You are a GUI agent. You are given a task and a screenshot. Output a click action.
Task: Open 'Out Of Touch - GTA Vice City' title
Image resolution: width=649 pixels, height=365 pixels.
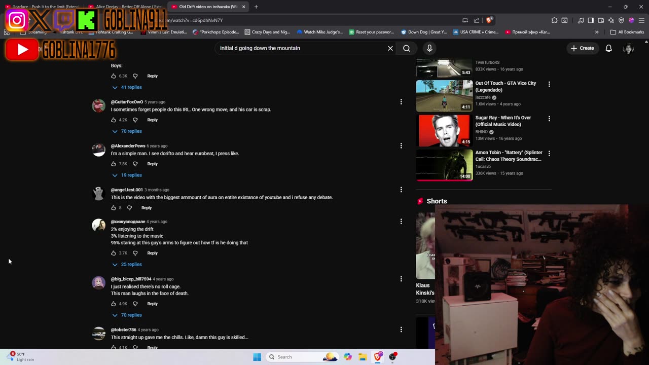506,87
